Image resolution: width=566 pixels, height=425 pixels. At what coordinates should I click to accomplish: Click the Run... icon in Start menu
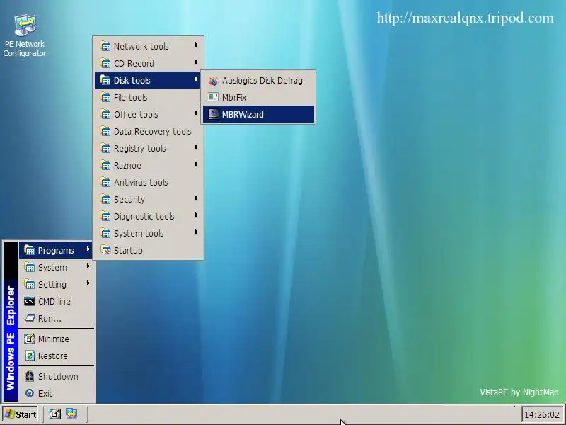tap(29, 318)
